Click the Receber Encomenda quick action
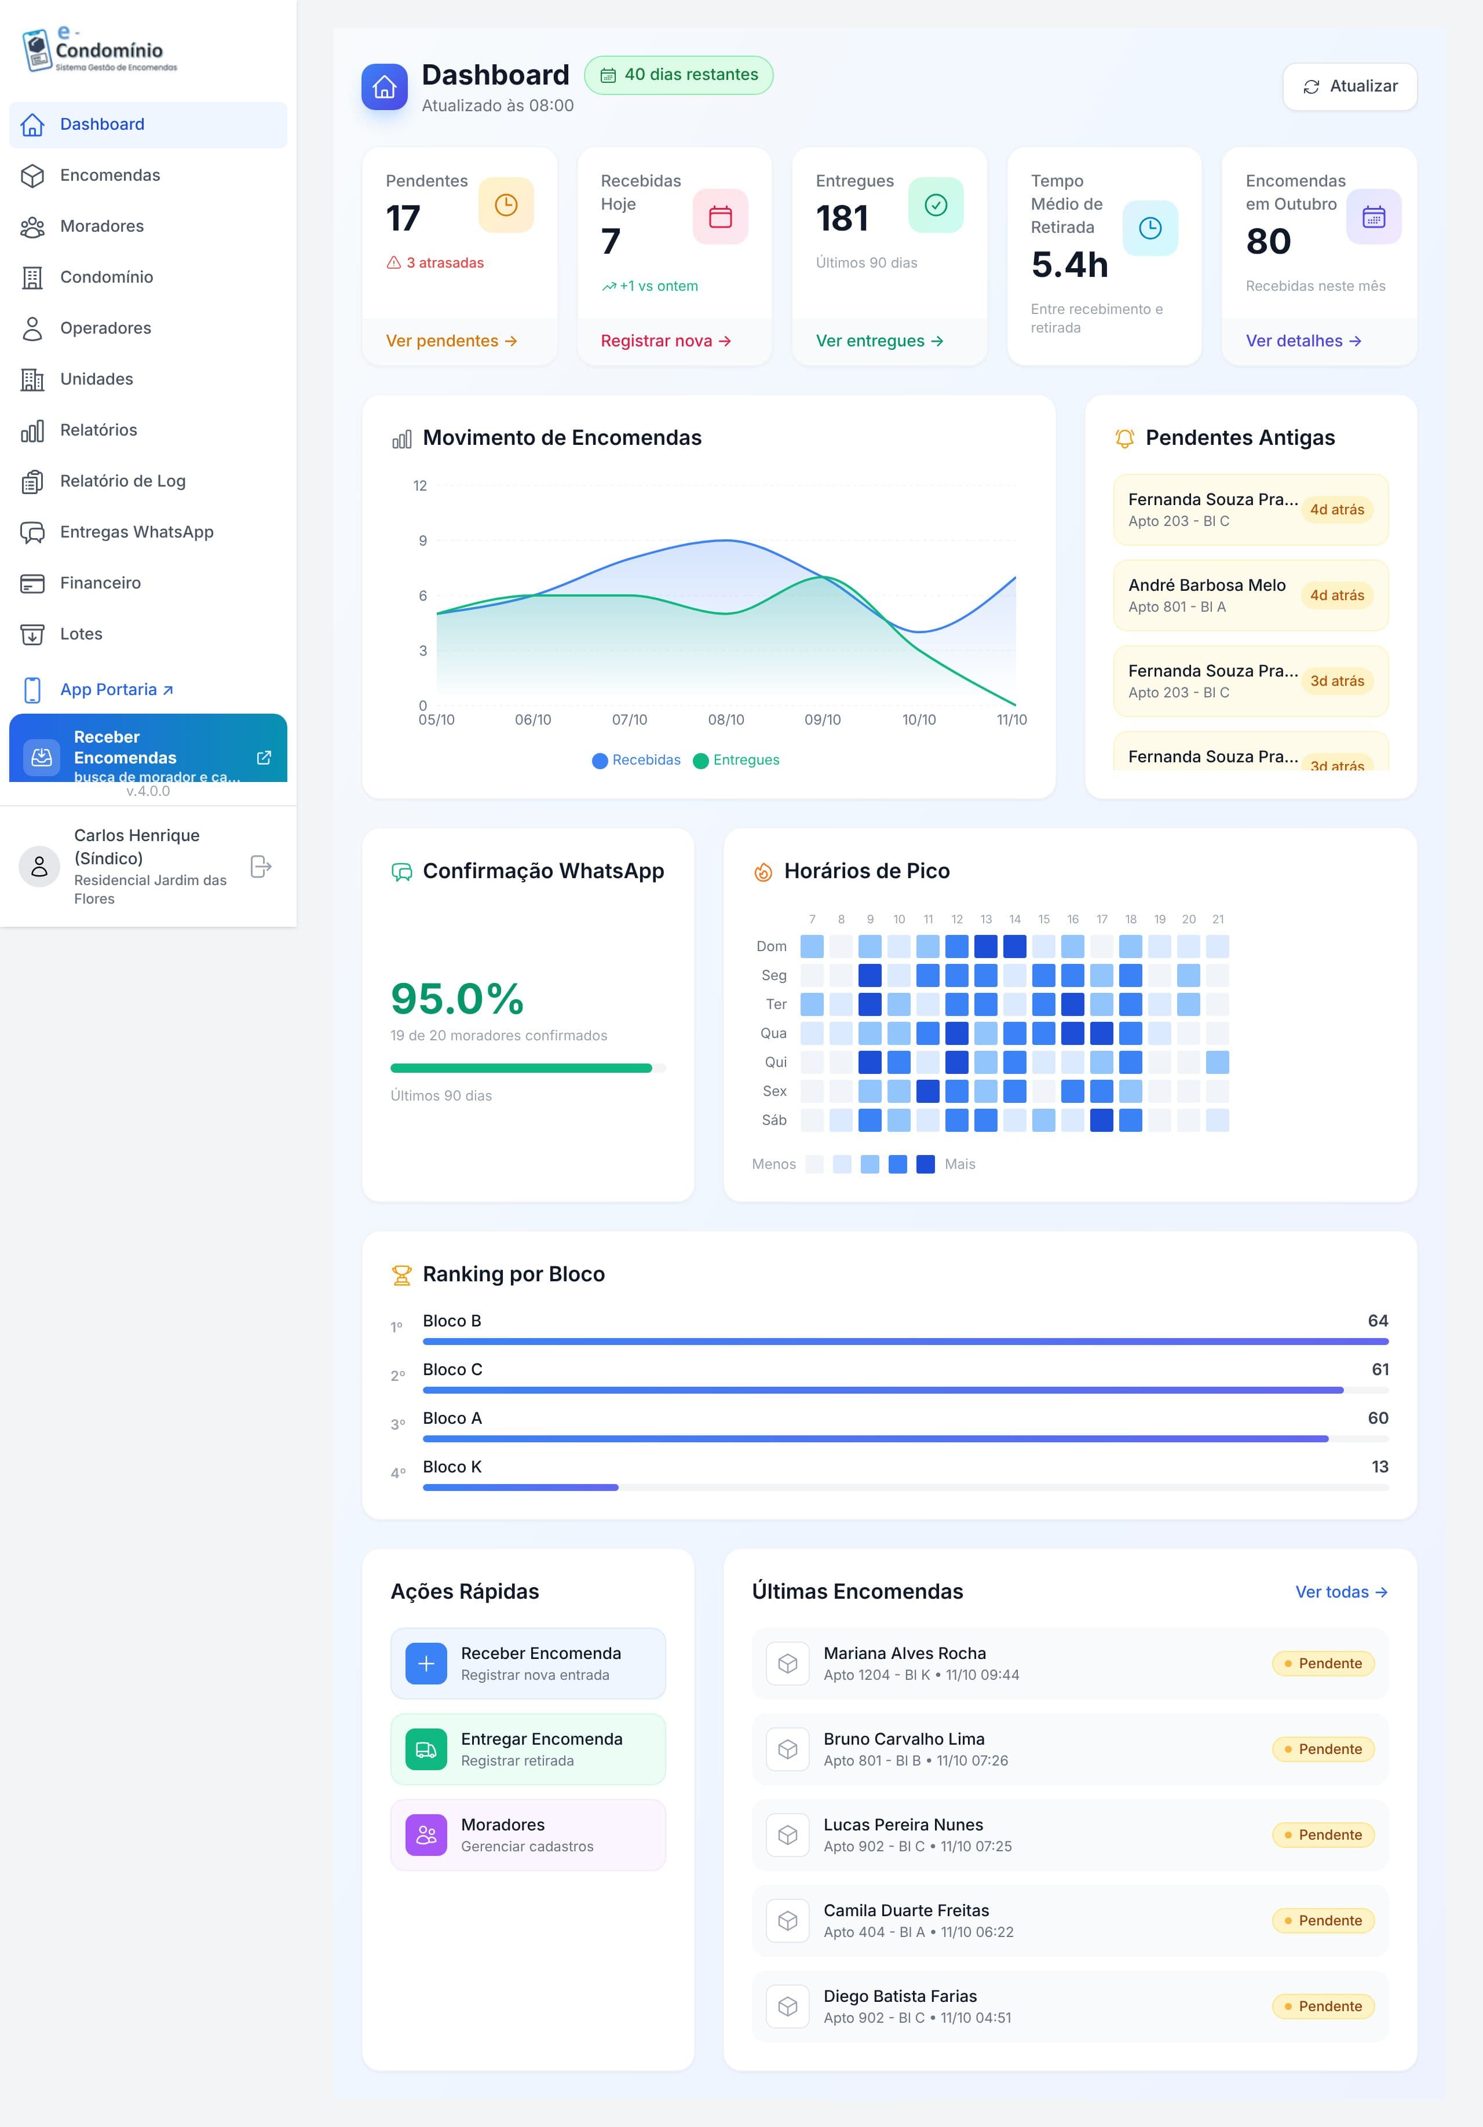This screenshot has height=2127, width=1483. (528, 1663)
